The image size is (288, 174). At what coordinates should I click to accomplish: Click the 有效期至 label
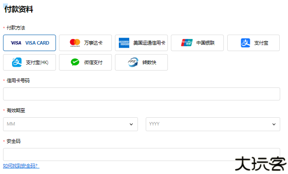pos(16,110)
